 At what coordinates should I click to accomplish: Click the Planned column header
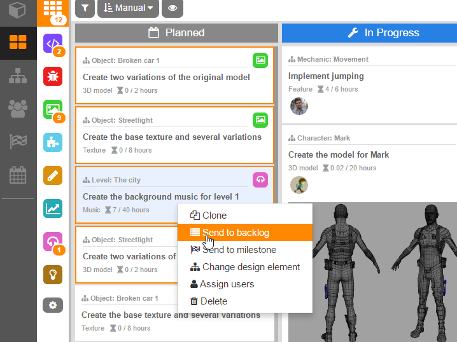176,32
